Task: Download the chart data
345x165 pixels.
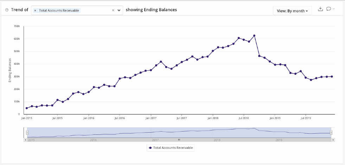Action: pos(320,9)
